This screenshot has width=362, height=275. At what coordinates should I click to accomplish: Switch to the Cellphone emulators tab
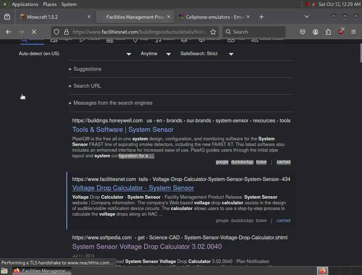point(214,17)
